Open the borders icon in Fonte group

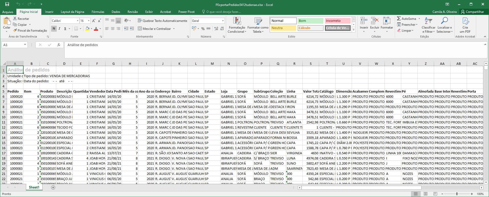pyautogui.click(x=76, y=29)
